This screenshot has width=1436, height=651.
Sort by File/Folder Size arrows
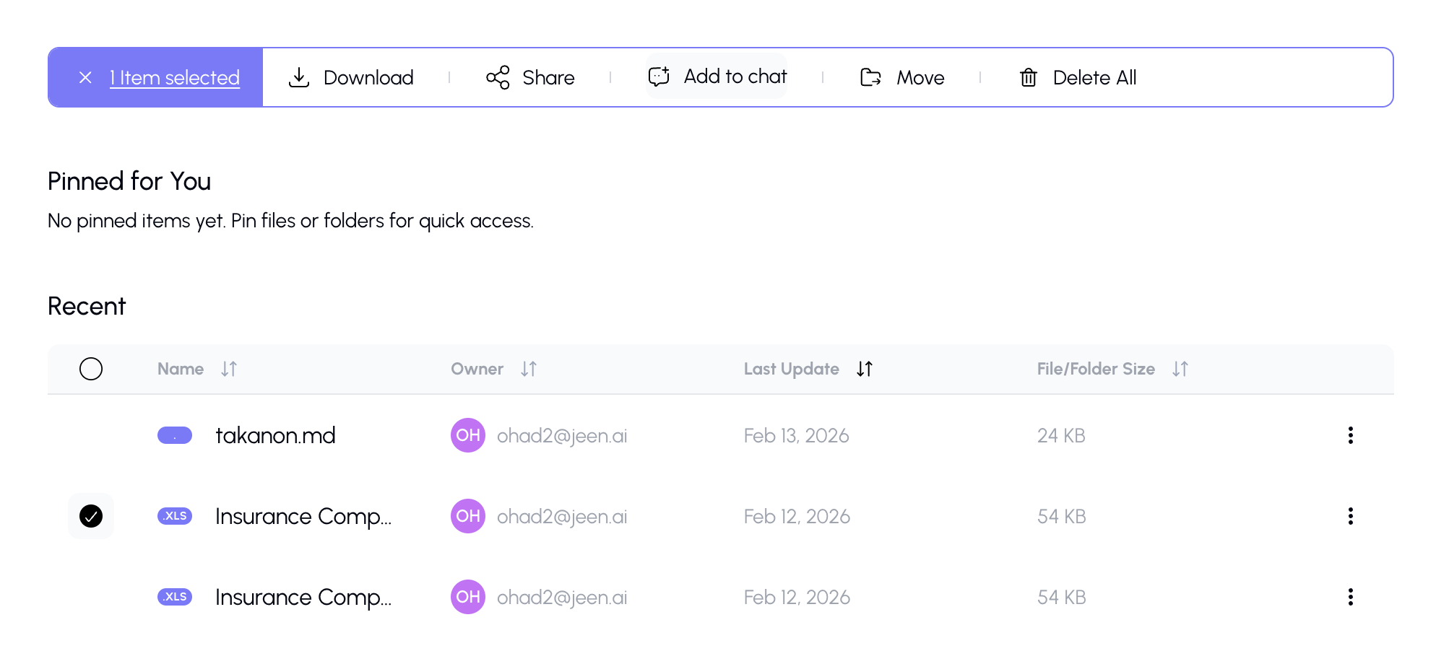1180,369
